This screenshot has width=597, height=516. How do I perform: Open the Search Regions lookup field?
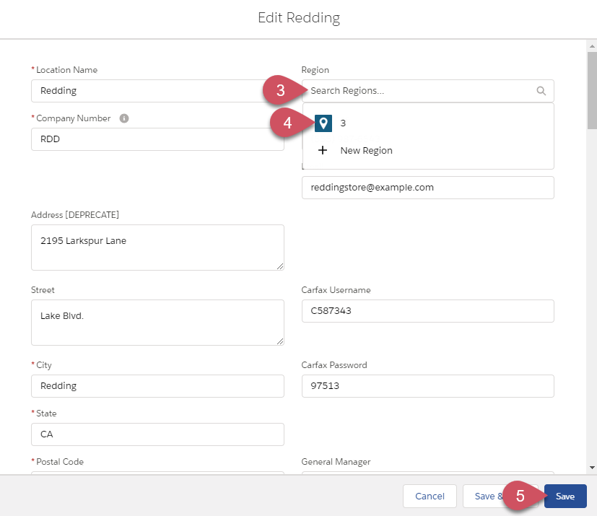(427, 91)
